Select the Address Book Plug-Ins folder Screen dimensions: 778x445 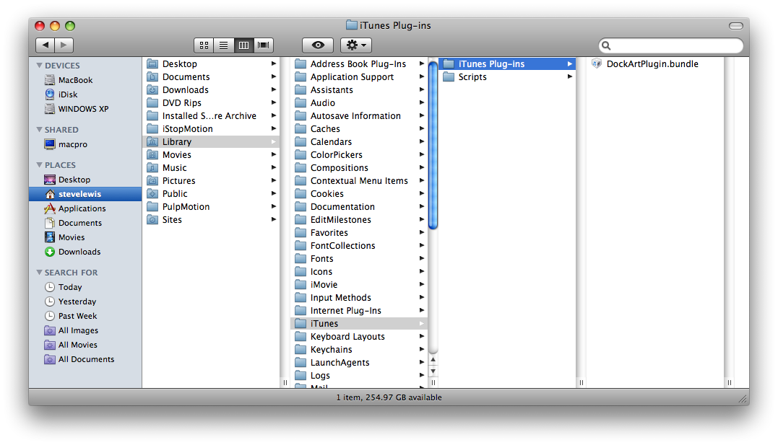coord(359,64)
